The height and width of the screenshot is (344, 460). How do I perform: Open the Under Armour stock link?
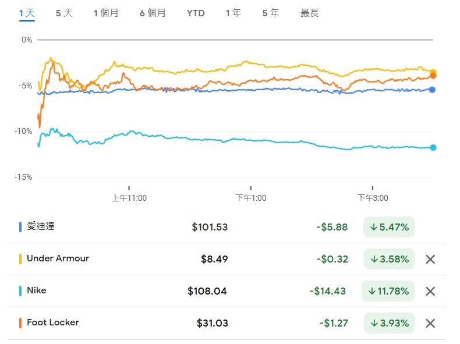(x=58, y=258)
